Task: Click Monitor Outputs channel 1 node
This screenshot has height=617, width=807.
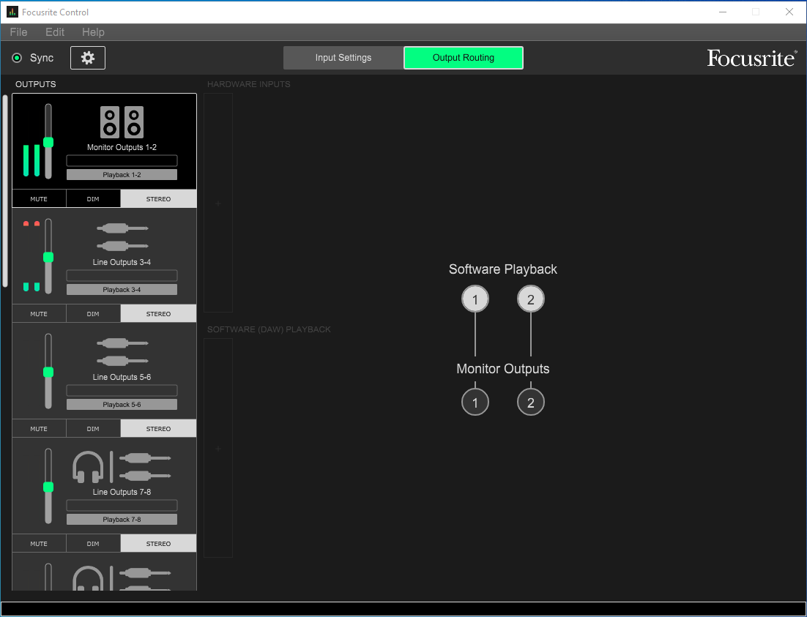Action: coord(475,403)
